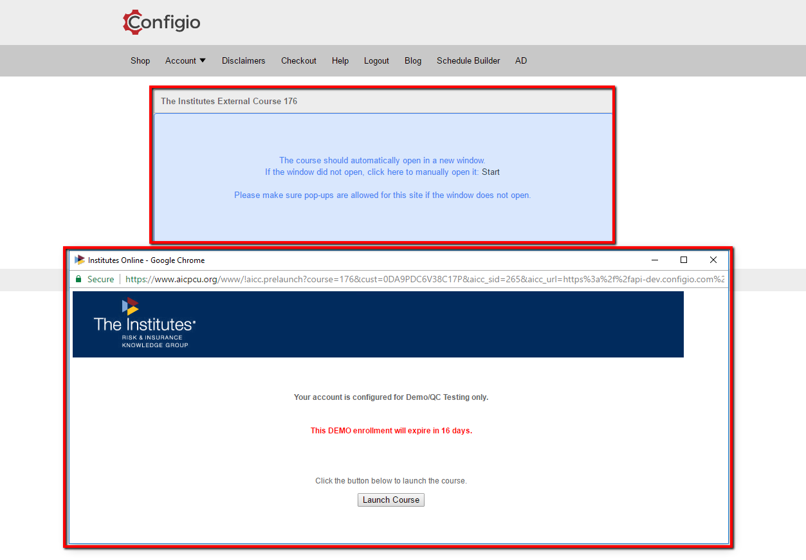806x560 pixels.
Task: Click the Institutes Online window favicon
Action: [x=80, y=260]
